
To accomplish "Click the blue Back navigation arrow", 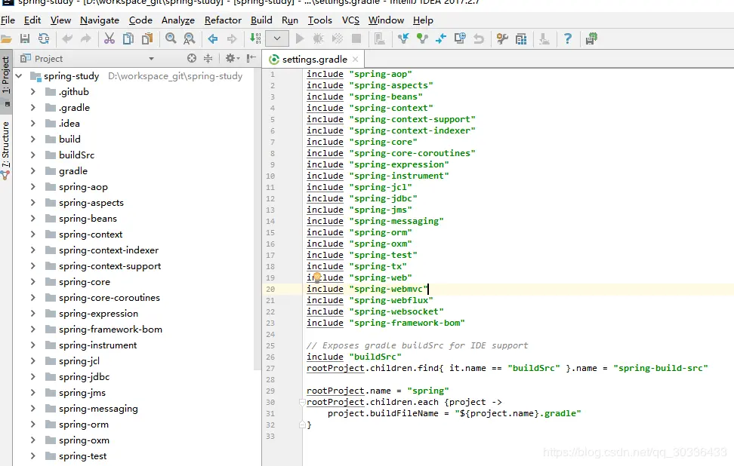I will tap(212, 38).
